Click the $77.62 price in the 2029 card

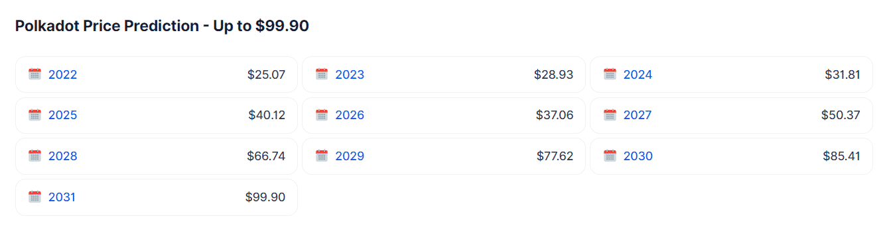click(x=555, y=156)
